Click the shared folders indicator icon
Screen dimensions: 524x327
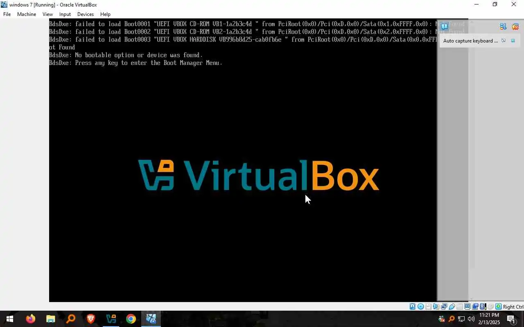pyautogui.click(x=460, y=307)
